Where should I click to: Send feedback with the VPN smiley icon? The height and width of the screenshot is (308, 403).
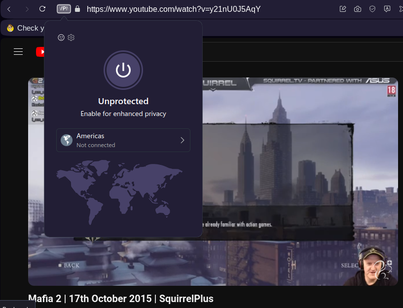(61, 38)
